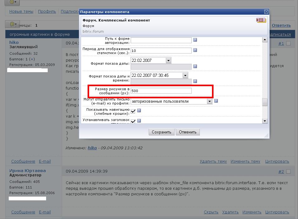Toggle Показывать навигацию (хлебные крошки) checkbox
The image size is (298, 219).
coord(133,111)
